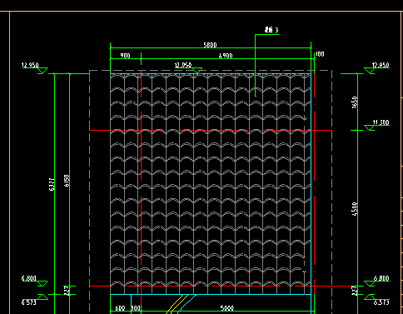This screenshot has width=403, height=314.
Task: Select the 600 bottom dimension text
Action: click(x=120, y=308)
